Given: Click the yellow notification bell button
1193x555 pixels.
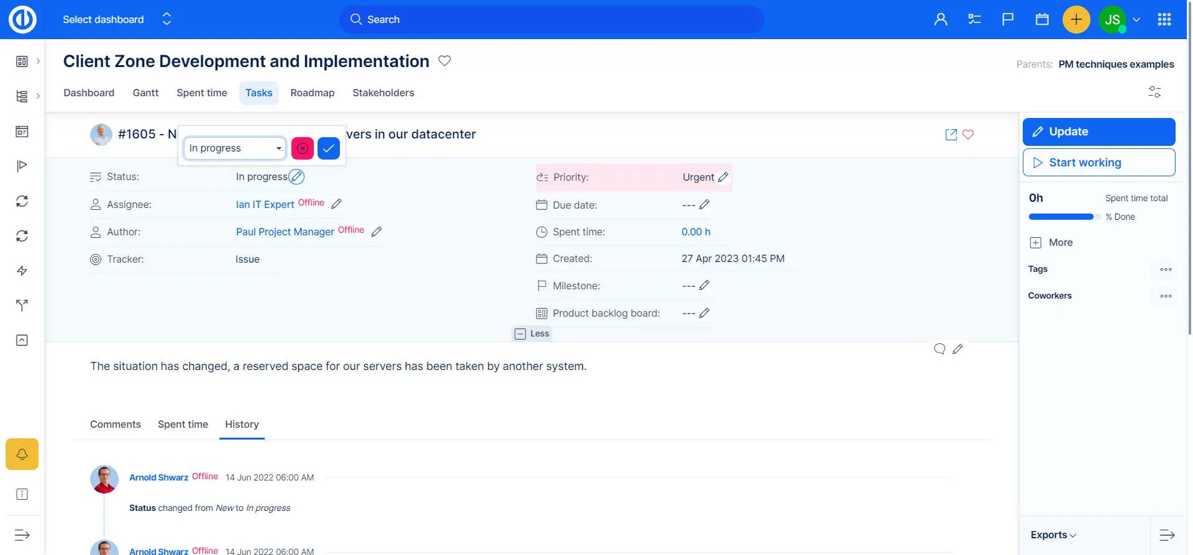Looking at the screenshot, I should (x=22, y=454).
